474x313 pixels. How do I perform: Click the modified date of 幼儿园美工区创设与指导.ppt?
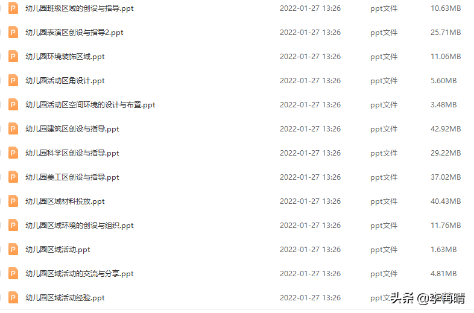tap(310, 177)
